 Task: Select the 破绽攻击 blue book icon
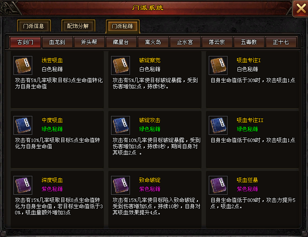click(x=120, y=125)
